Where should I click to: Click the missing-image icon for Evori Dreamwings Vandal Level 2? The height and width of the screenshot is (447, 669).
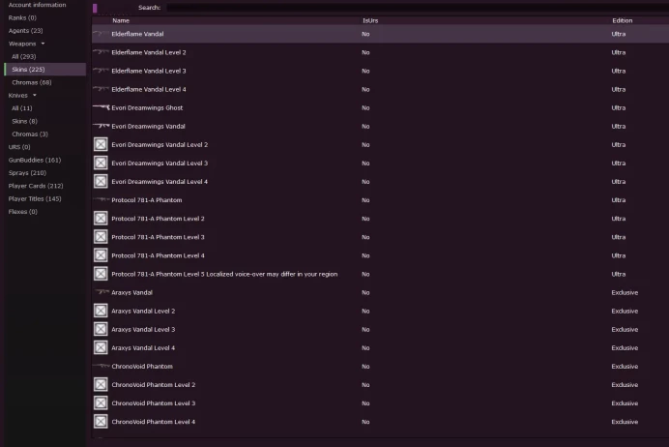(101, 144)
